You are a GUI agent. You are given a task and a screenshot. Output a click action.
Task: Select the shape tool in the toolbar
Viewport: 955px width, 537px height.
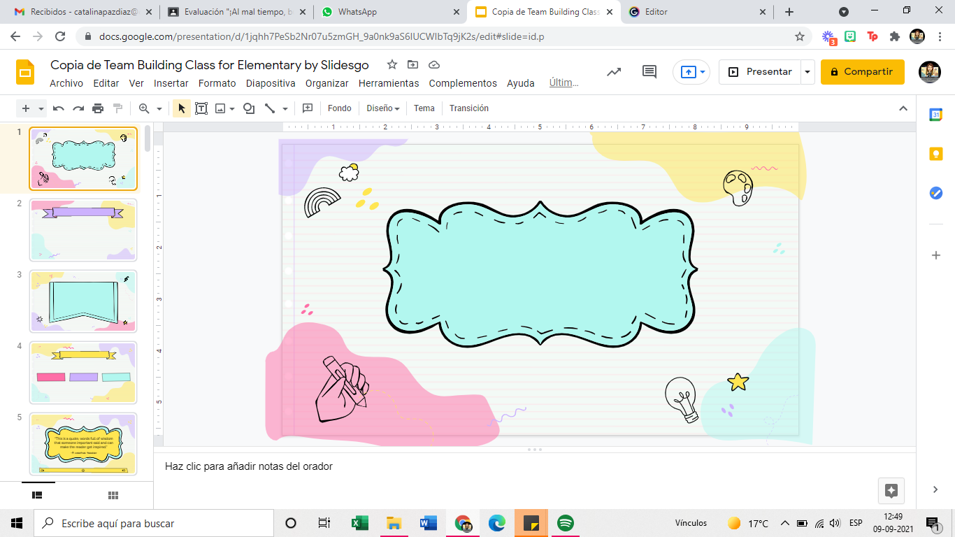click(x=248, y=108)
